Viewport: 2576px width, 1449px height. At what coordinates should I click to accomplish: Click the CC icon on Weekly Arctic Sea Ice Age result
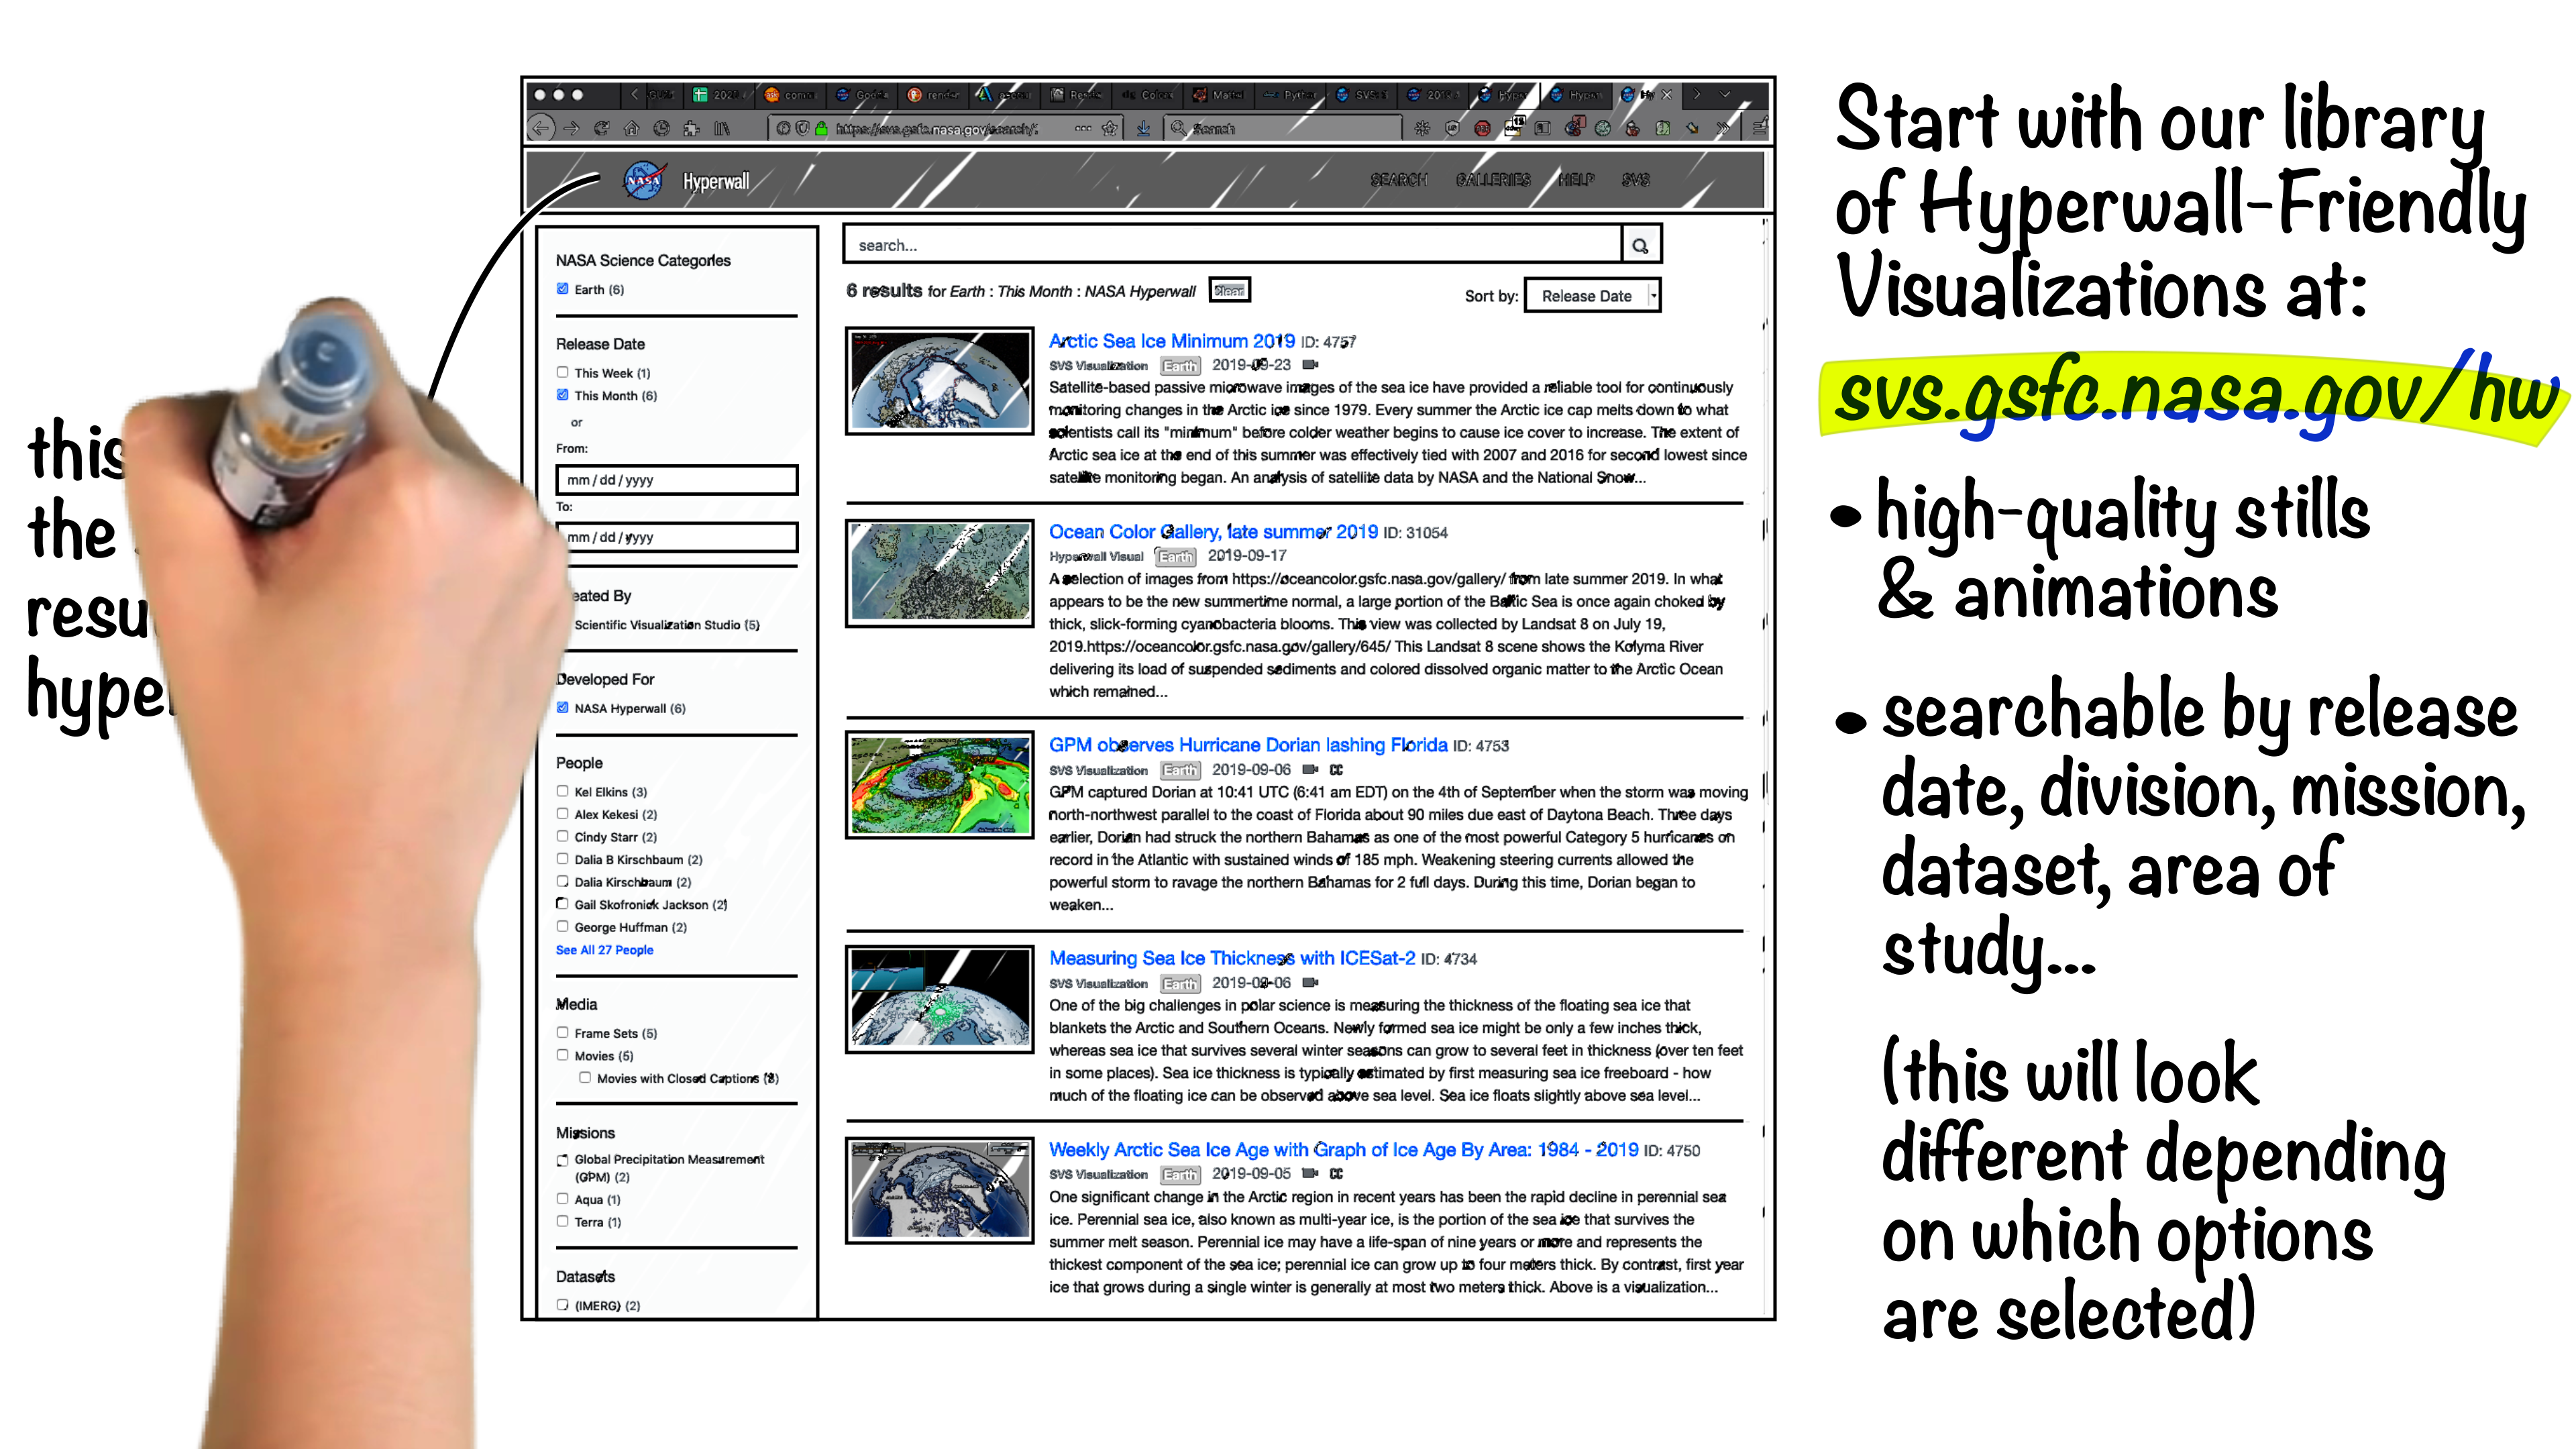(1336, 1174)
